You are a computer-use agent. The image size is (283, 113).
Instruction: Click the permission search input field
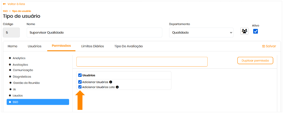tap(142, 62)
